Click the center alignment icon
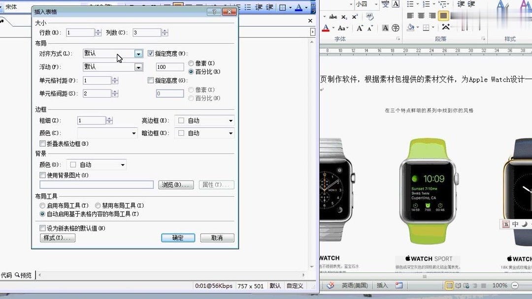Screen dimensions: 532x299 point(420,15)
